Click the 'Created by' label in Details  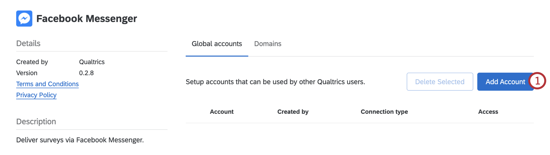click(x=32, y=62)
